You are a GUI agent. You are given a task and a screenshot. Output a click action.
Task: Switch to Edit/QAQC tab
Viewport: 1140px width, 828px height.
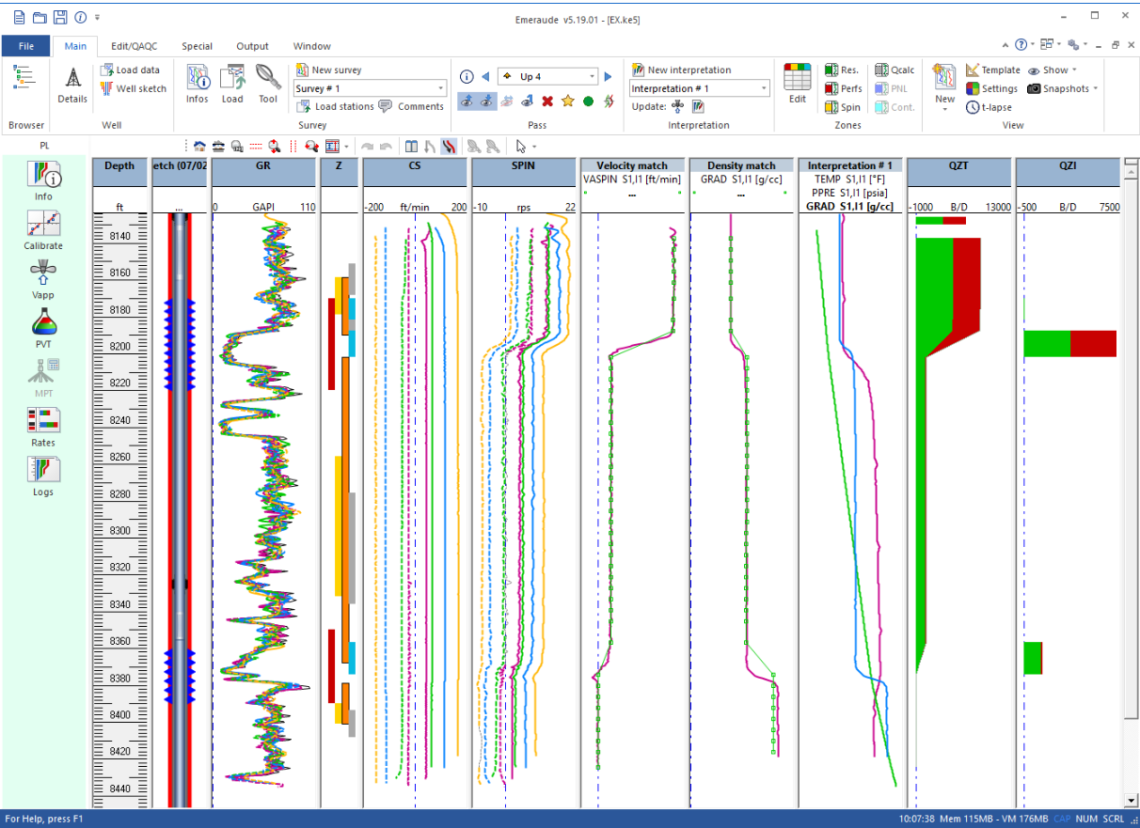click(134, 46)
